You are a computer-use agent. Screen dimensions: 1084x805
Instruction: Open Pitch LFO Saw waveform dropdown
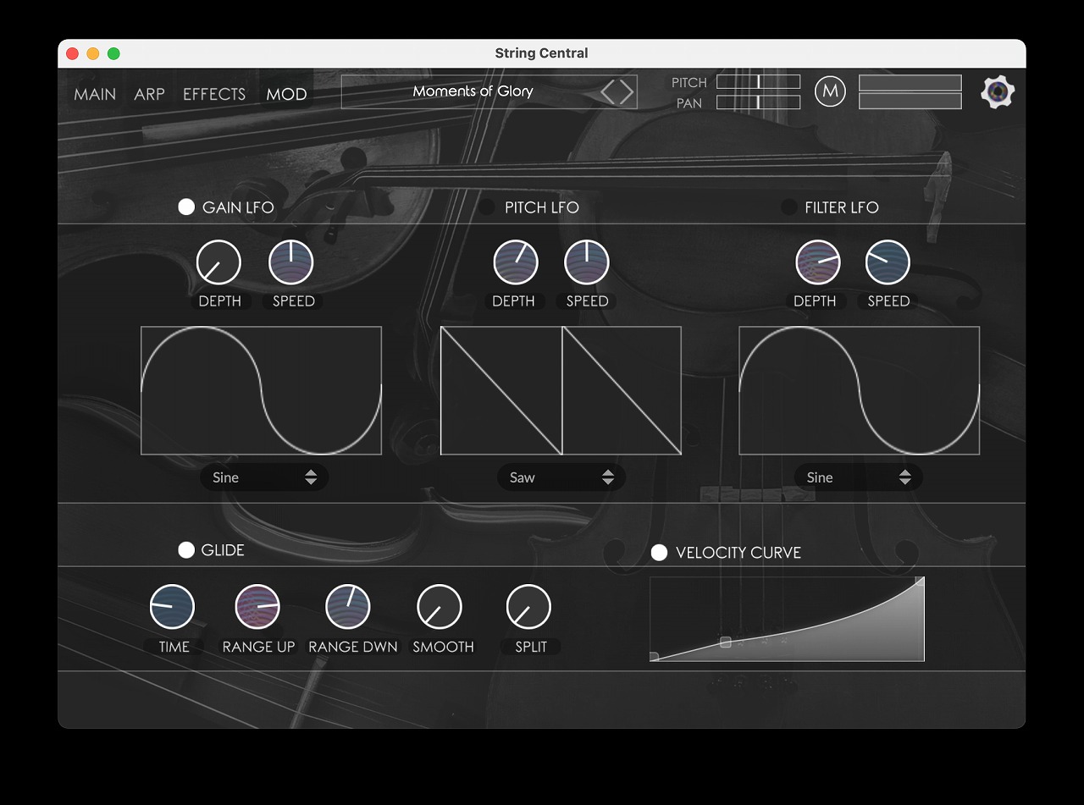tap(561, 477)
